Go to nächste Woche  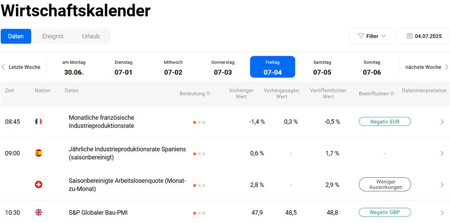(426, 67)
